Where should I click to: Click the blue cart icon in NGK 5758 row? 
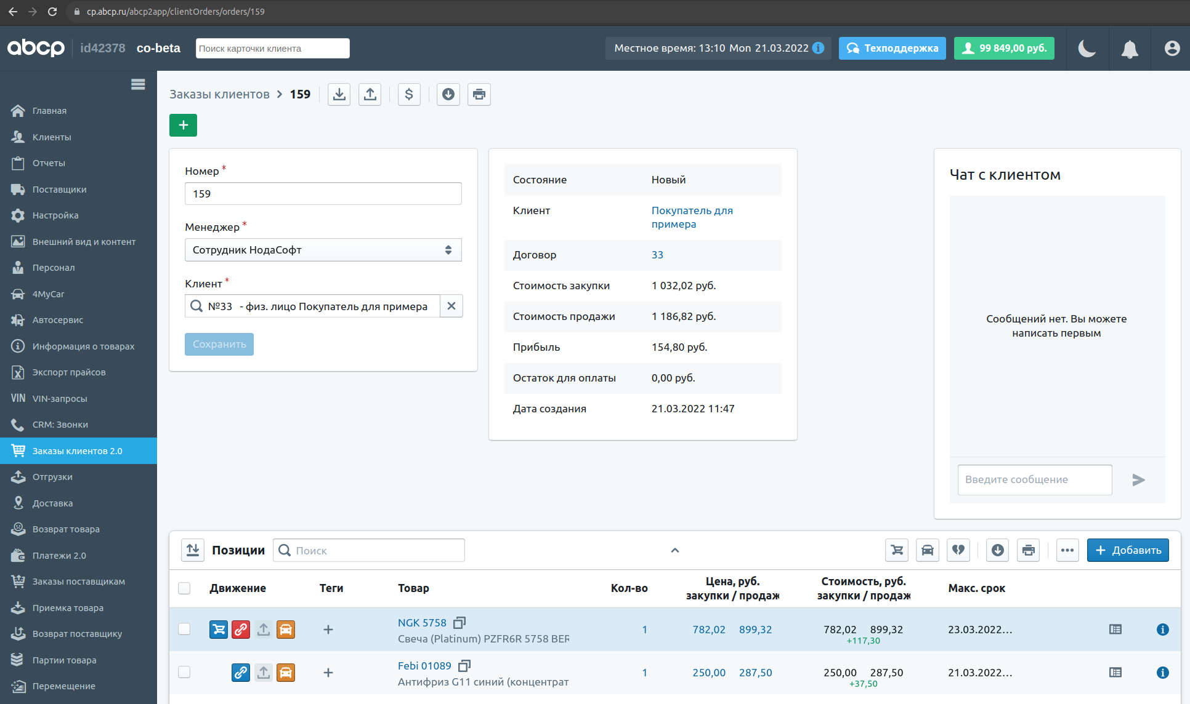point(219,630)
